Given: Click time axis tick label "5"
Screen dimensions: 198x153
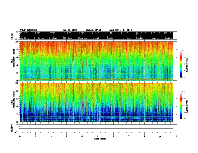Looking at the screenshot, I should tap(98, 136).
